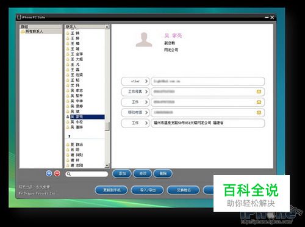This screenshot has height=227, width=305.
Task: Click the blue plus add-group icon
Action: pos(49,173)
